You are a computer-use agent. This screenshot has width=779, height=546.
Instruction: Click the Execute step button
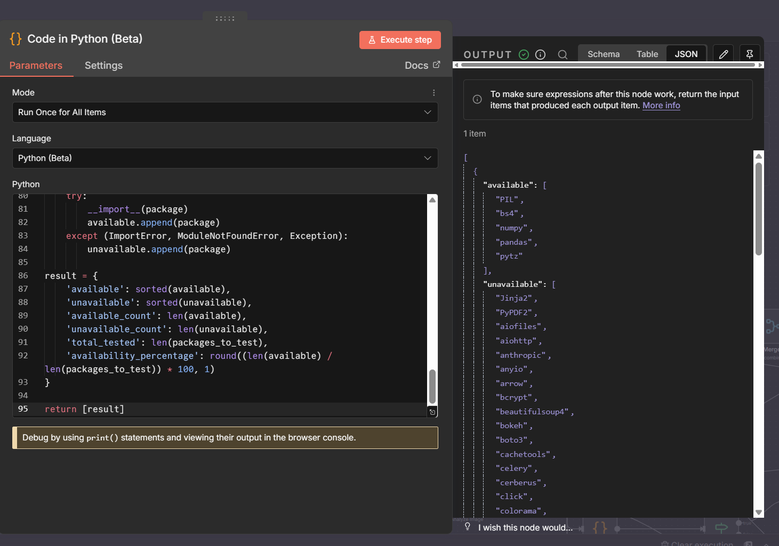coord(400,40)
